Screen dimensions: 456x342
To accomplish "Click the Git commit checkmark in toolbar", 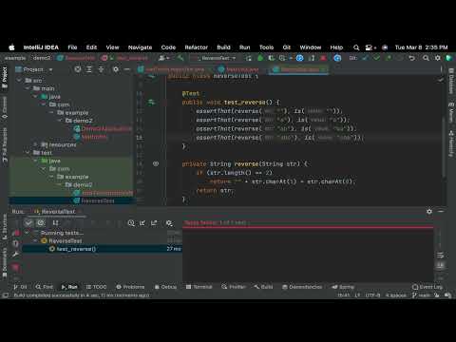I will pos(376,58).
